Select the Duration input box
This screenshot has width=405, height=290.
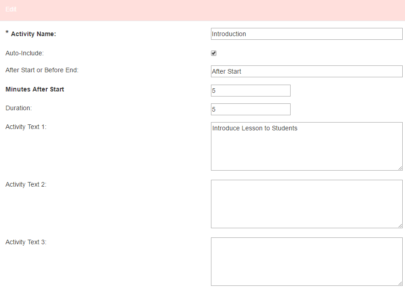point(250,109)
